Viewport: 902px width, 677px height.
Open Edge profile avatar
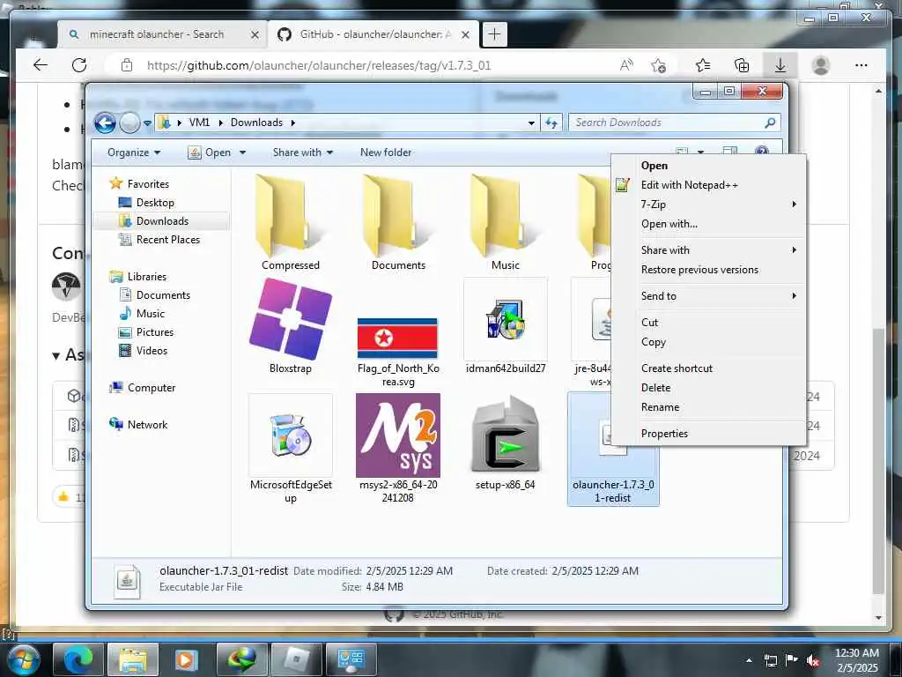tap(821, 65)
